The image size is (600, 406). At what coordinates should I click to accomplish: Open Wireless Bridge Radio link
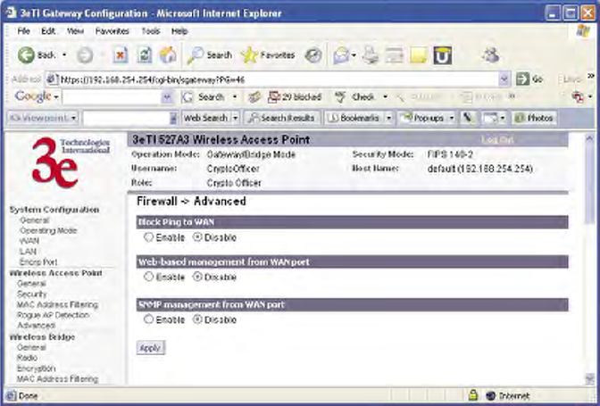27,358
